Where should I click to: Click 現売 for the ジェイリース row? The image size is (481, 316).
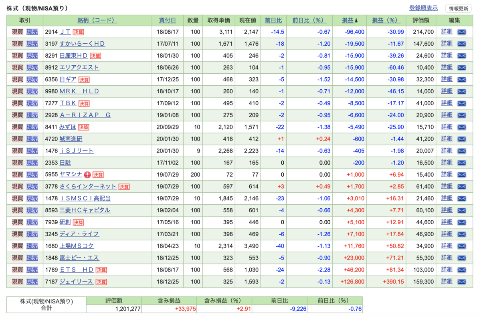(x=32, y=282)
